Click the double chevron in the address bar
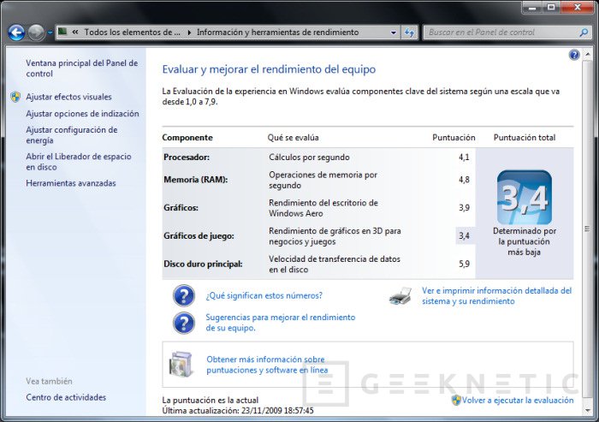599x422 pixels. click(x=75, y=33)
